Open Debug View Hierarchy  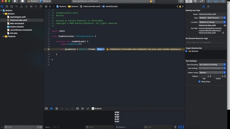(78, 109)
